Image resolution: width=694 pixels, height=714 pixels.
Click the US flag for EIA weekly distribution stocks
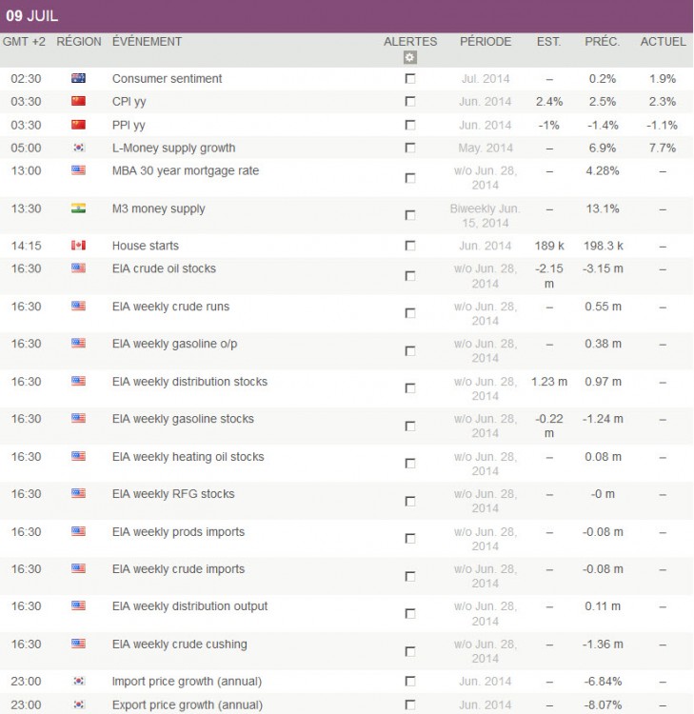[x=78, y=381]
